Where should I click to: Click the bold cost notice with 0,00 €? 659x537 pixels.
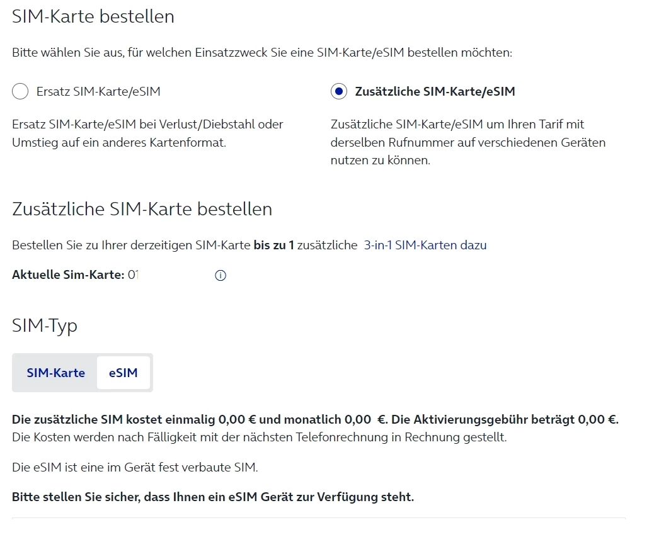(315, 420)
